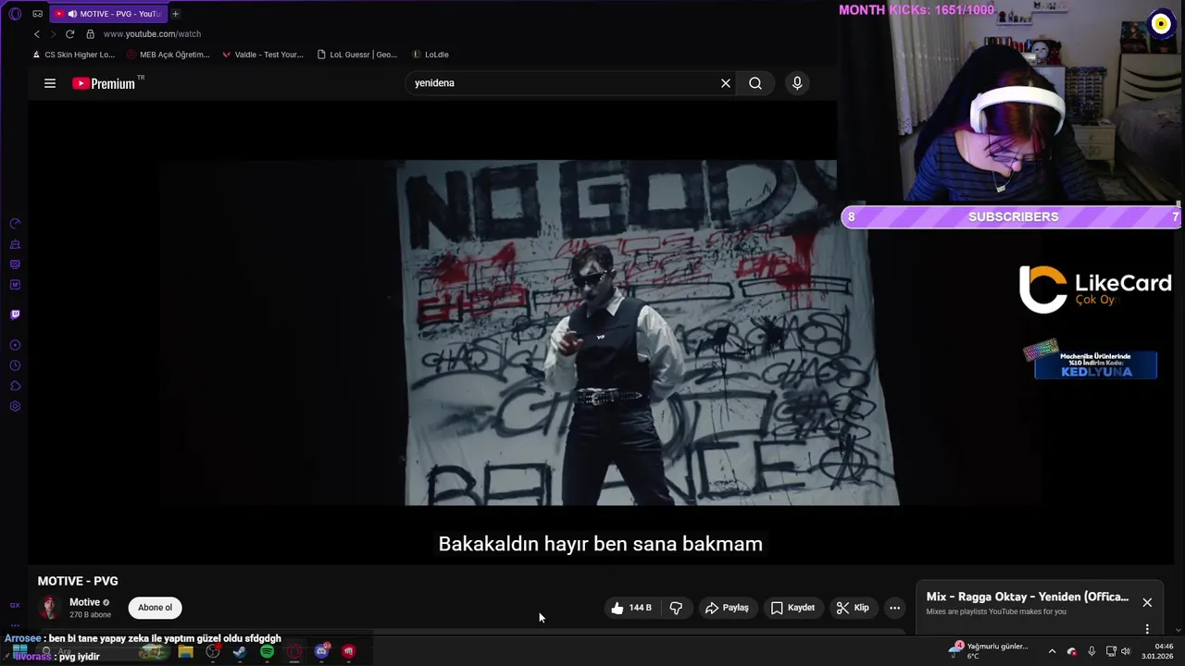The height and width of the screenshot is (666, 1185).
Task: Open the weather widget showing 6°C
Action: [987, 651]
